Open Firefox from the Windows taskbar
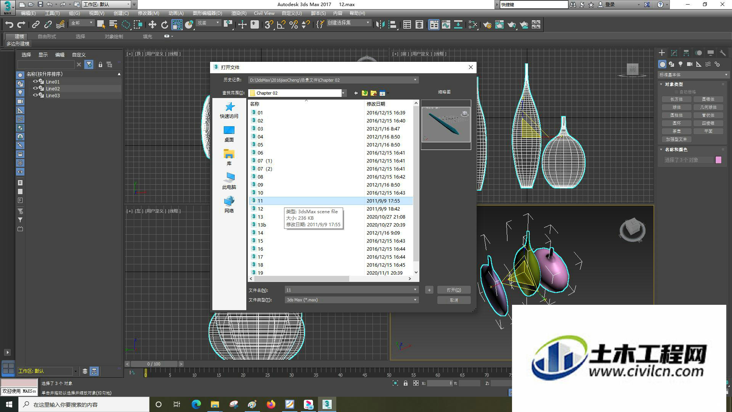The width and height of the screenshot is (732, 412). [x=271, y=404]
